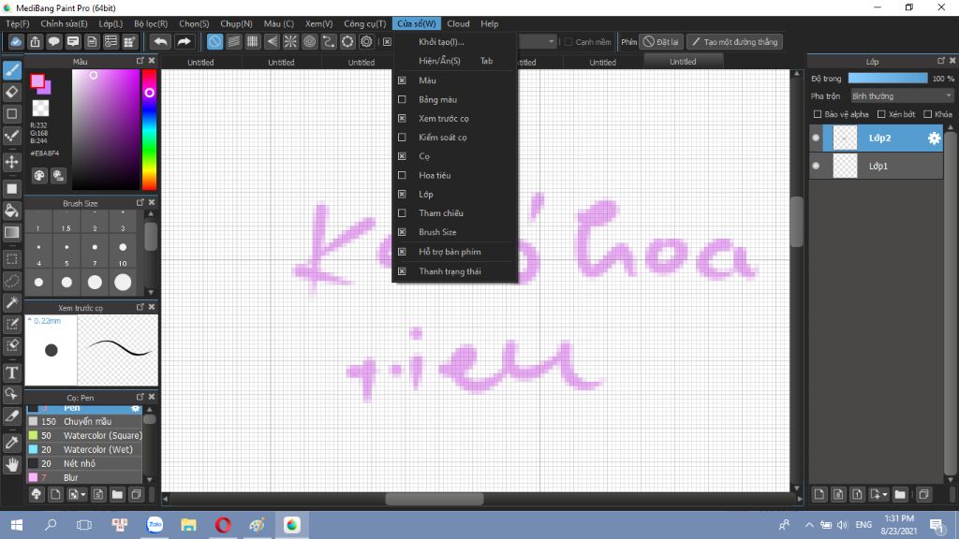The height and width of the screenshot is (539, 959).
Task: Open Zalo from the taskbar
Action: [x=155, y=525]
